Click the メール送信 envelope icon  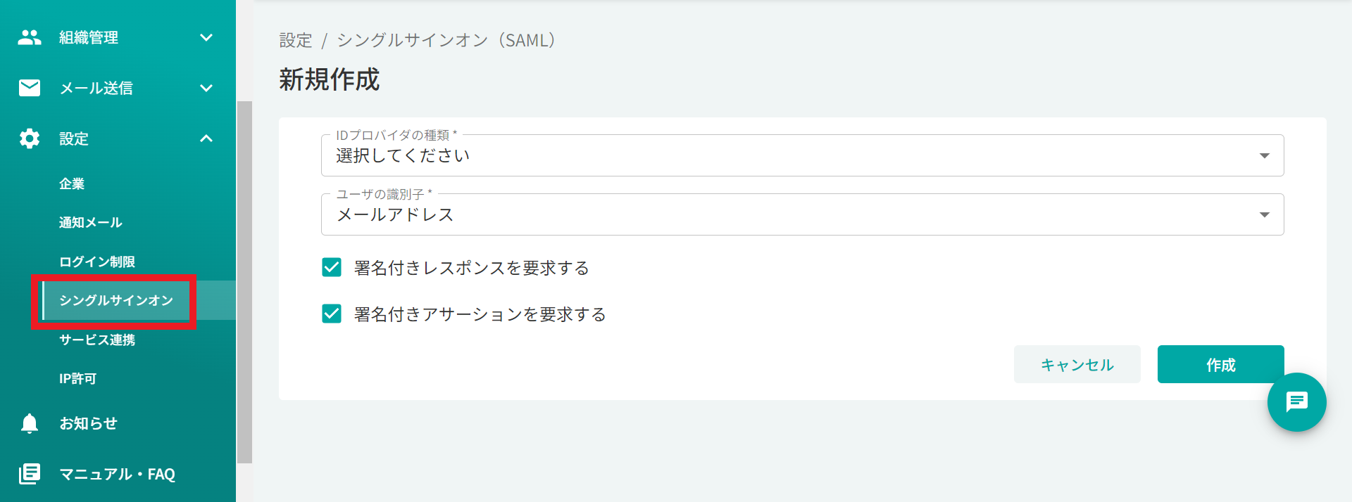click(30, 88)
